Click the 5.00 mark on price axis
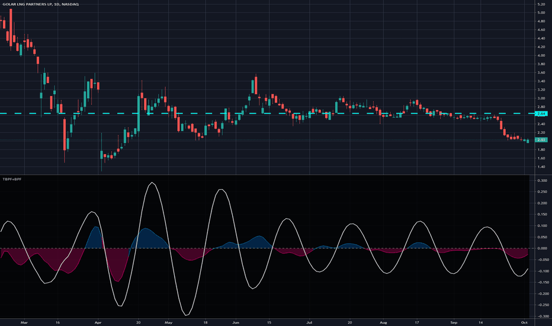This screenshot has width=552, height=326. tap(541, 12)
